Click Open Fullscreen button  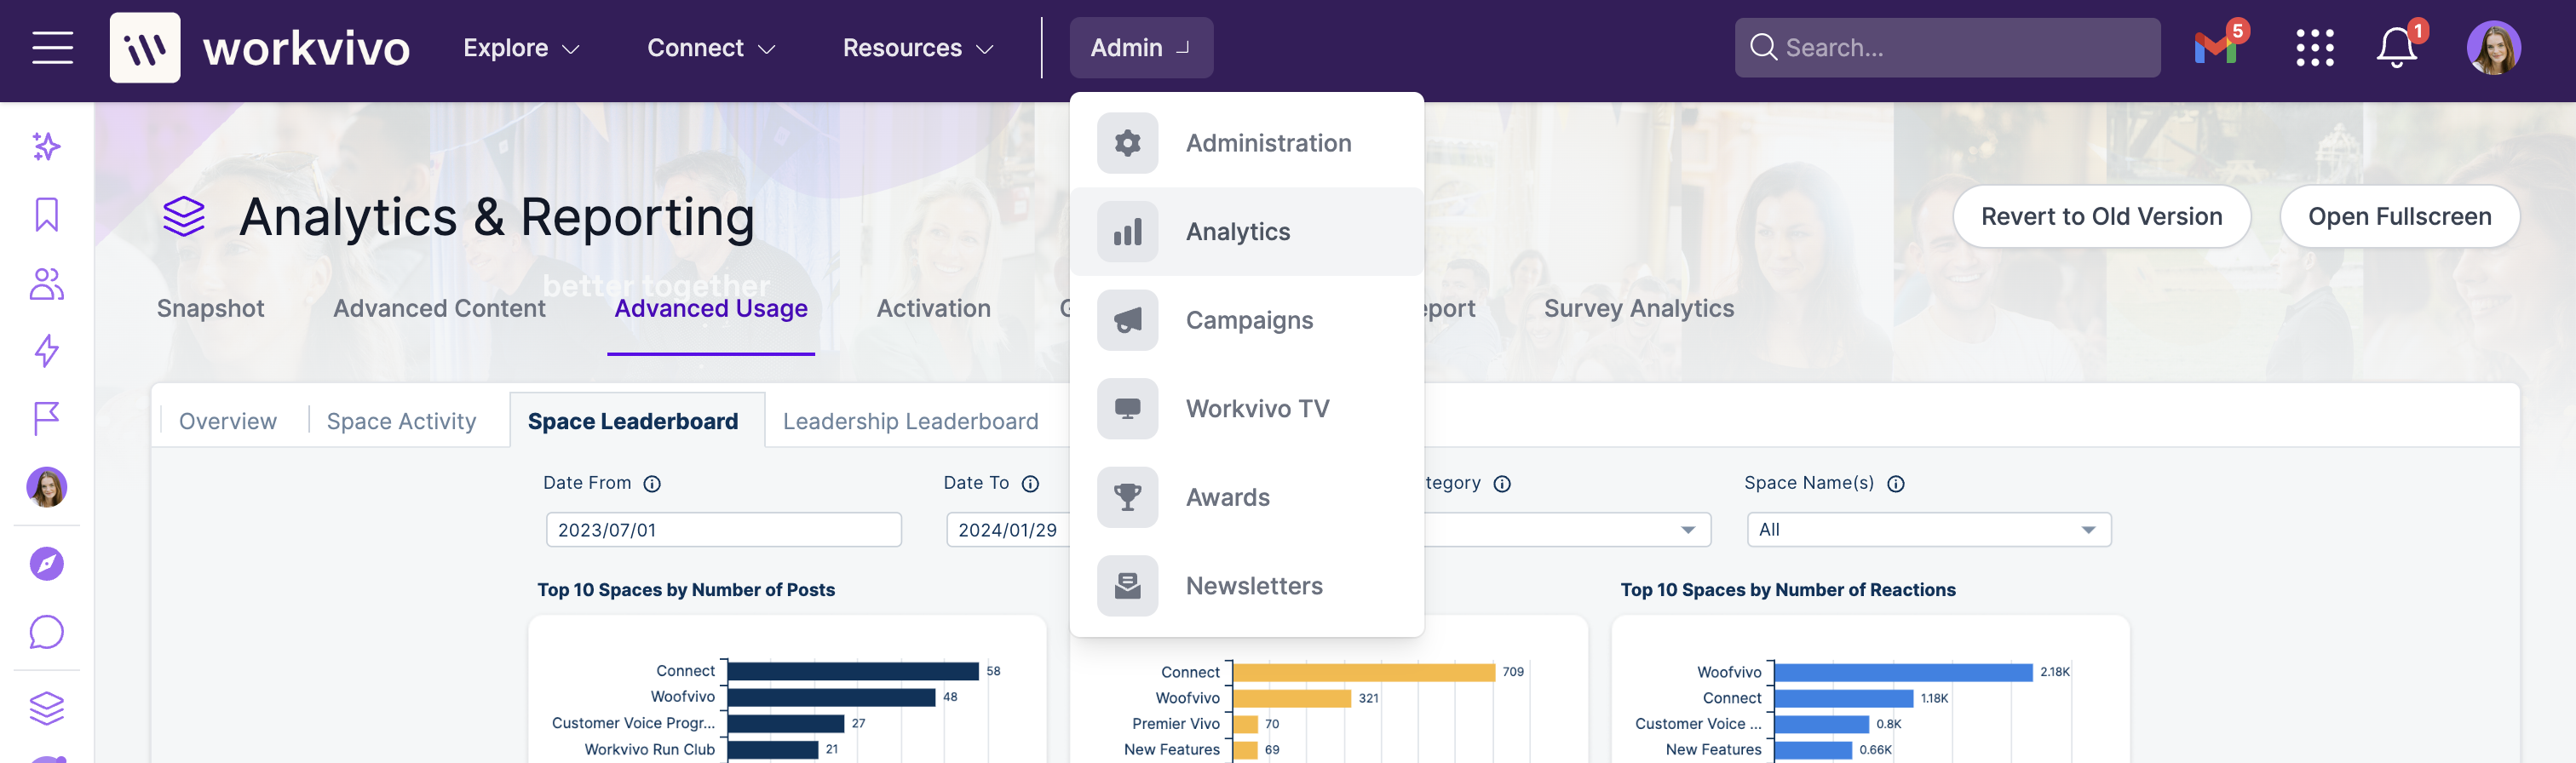(2399, 217)
